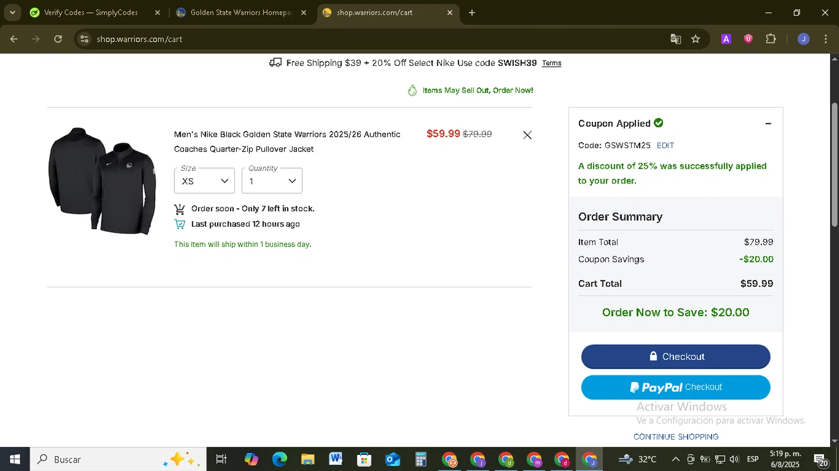839x471 pixels.
Task: Open the notification center icon
Action: [x=821, y=460]
